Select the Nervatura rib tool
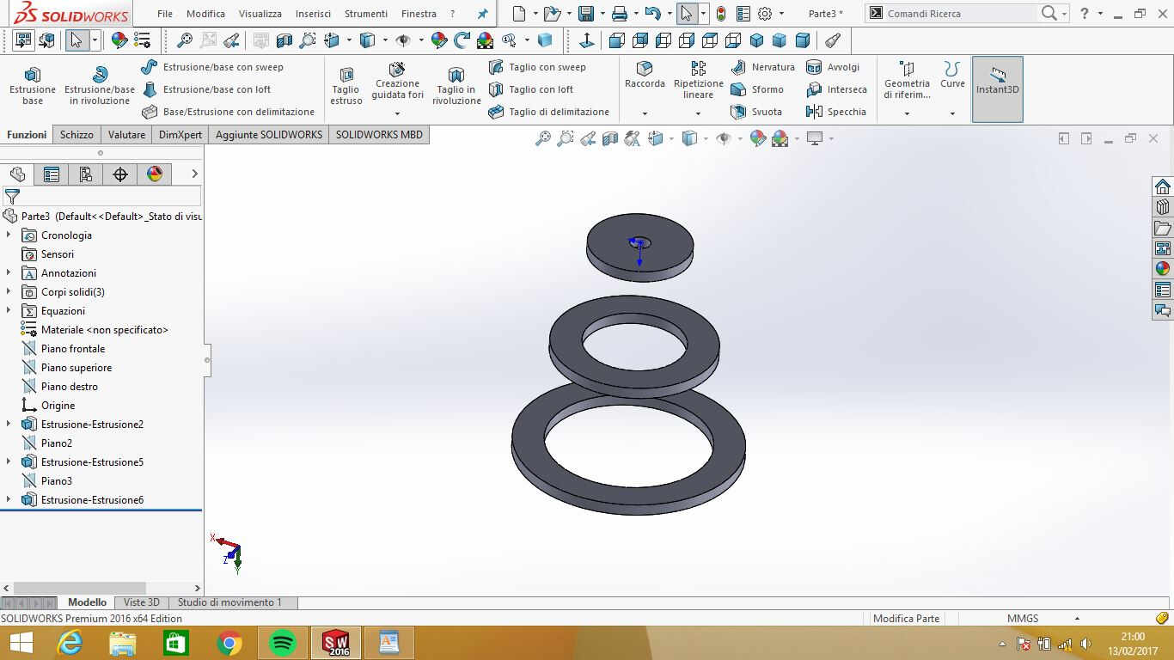Screen dimensions: 1174x660 (762, 67)
